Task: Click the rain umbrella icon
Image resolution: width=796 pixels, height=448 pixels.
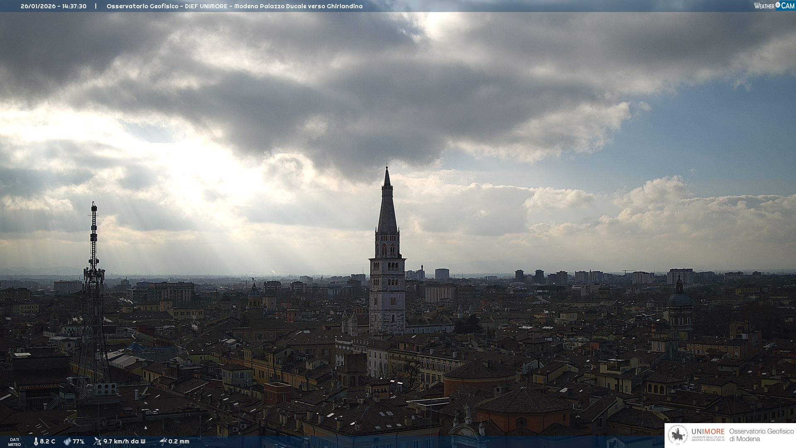Action: click(x=163, y=441)
